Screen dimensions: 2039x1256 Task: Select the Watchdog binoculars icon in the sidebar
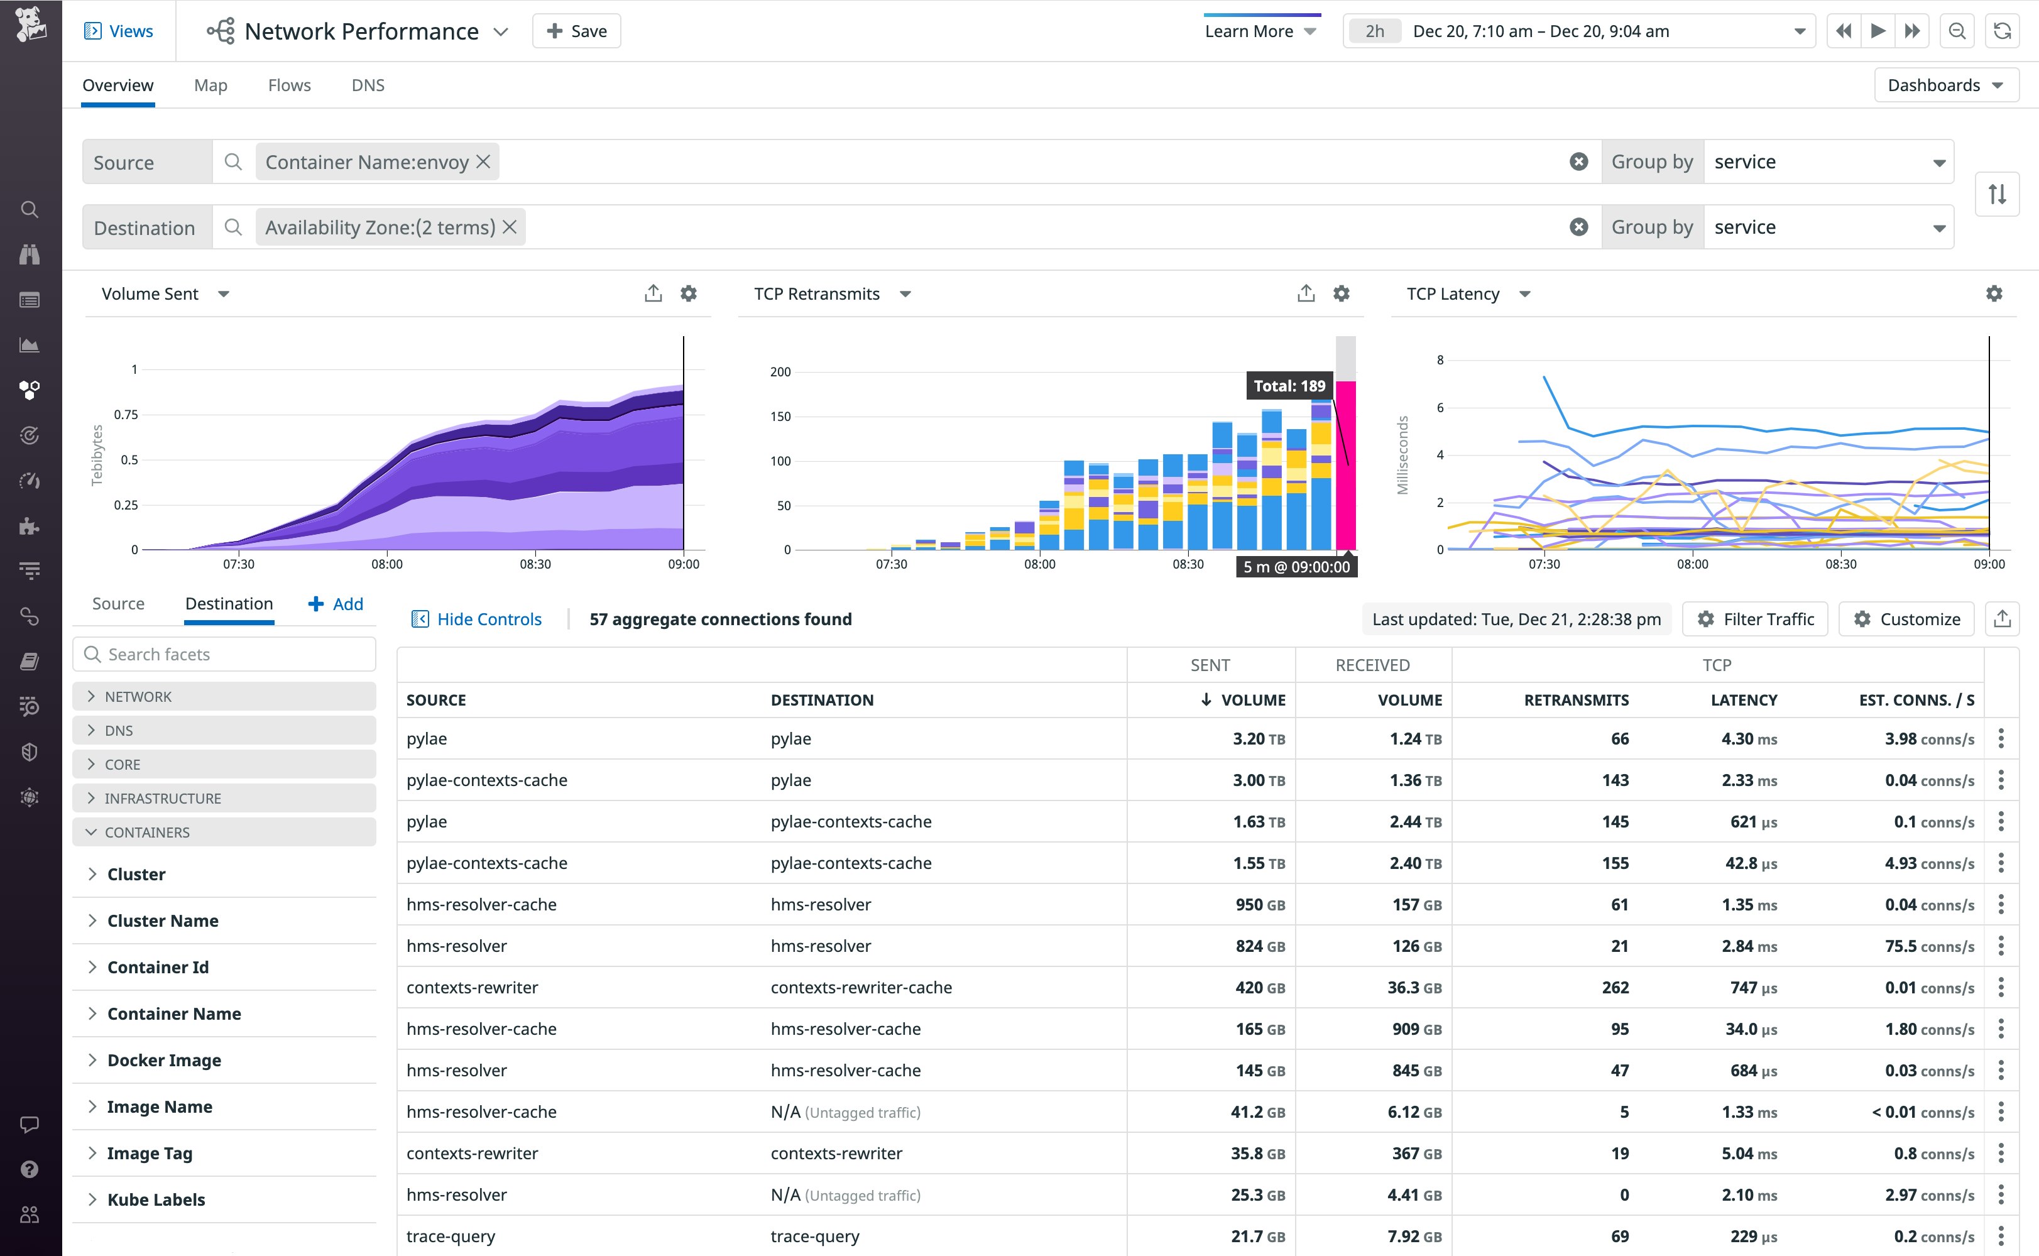(30, 254)
